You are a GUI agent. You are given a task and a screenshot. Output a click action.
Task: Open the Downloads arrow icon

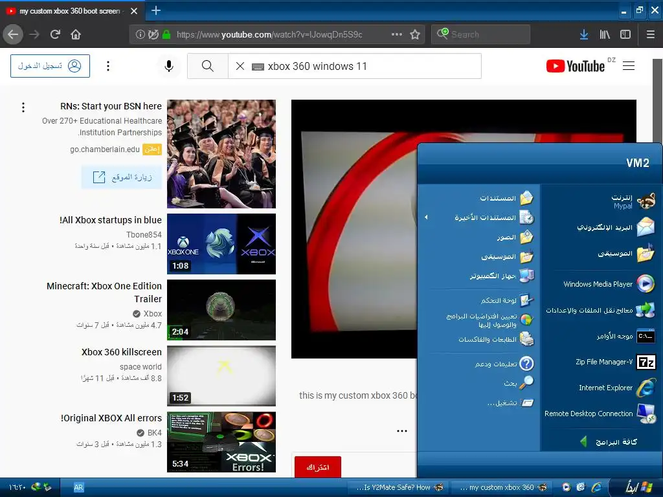584,34
